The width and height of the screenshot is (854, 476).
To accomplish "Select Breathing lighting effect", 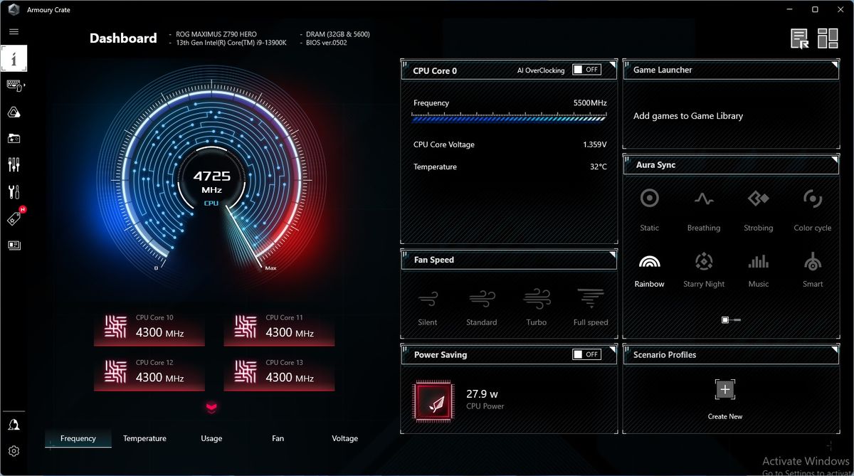I will click(704, 209).
